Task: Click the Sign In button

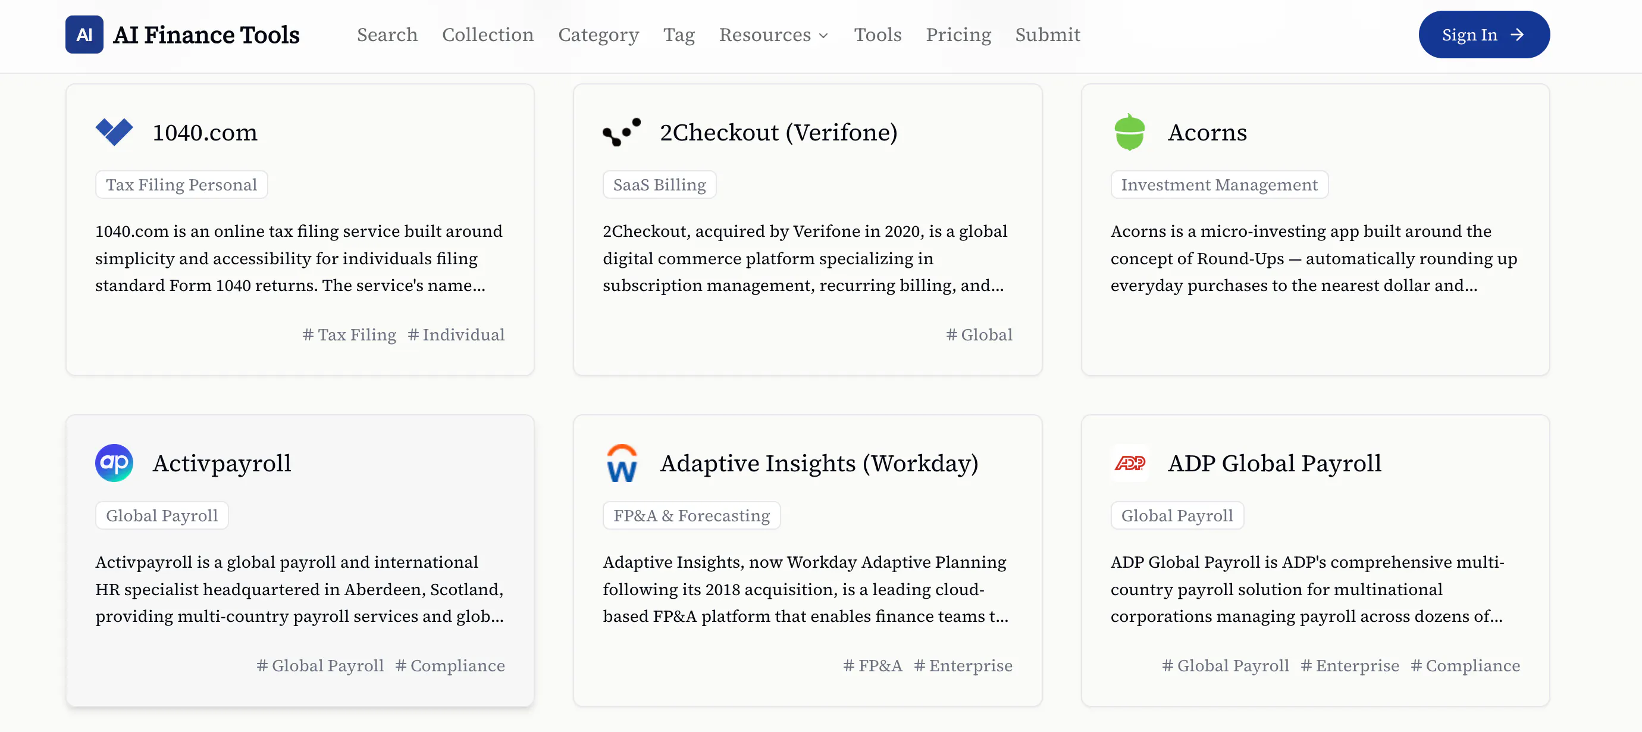Action: 1484,35
